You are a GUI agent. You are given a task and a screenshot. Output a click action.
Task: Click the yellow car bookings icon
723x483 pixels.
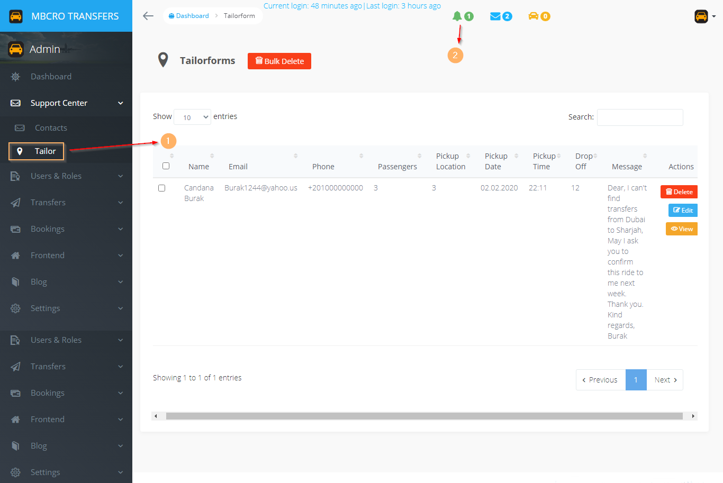(x=534, y=16)
